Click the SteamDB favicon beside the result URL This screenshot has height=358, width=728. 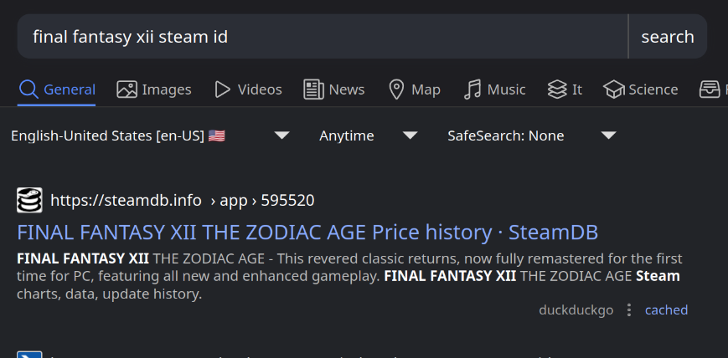(29, 201)
